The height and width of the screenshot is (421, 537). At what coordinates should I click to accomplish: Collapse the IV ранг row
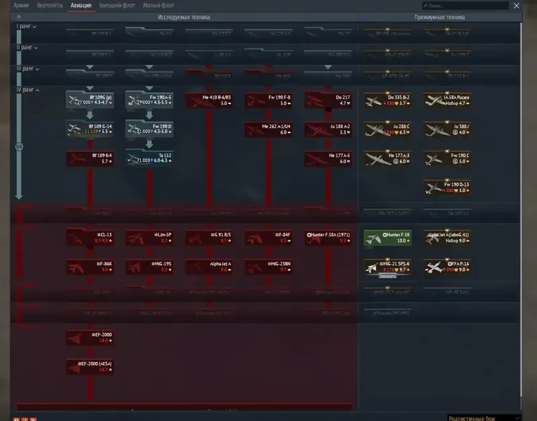[28, 90]
